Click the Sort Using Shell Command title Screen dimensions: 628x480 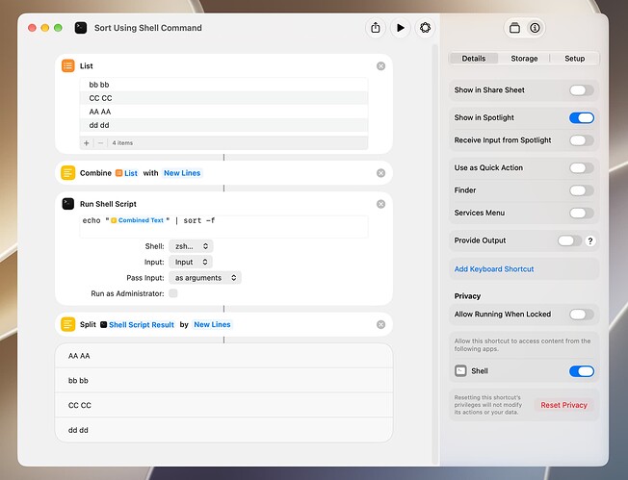147,28
